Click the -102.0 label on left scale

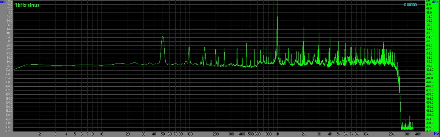[8, 69]
